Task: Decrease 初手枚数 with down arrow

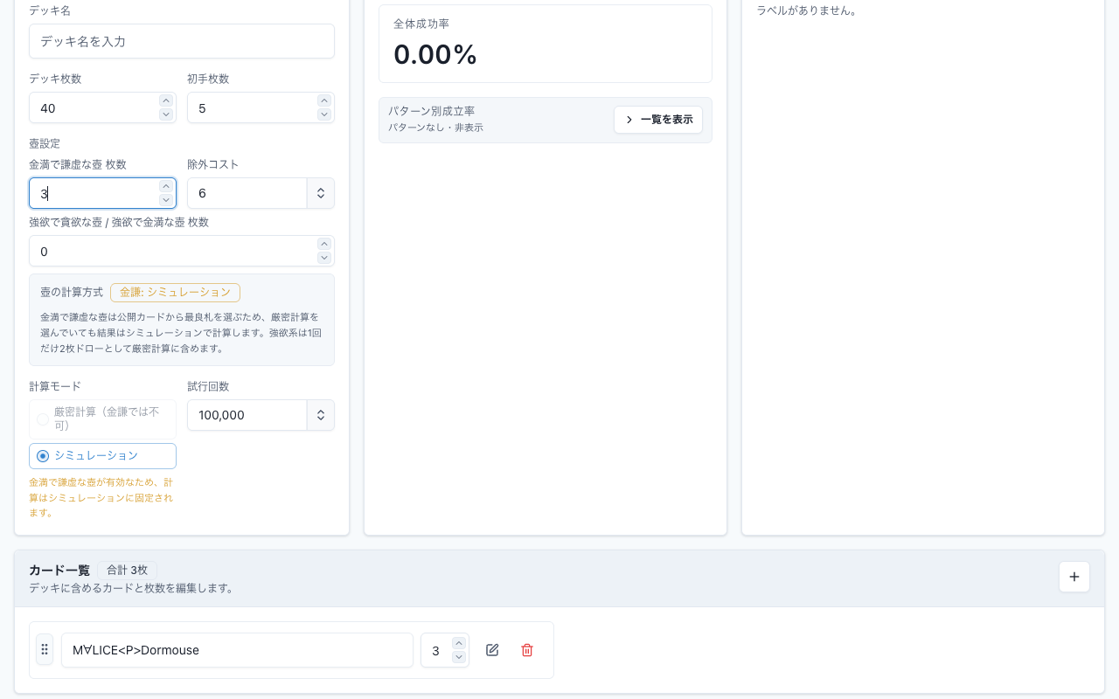Action: [324, 114]
